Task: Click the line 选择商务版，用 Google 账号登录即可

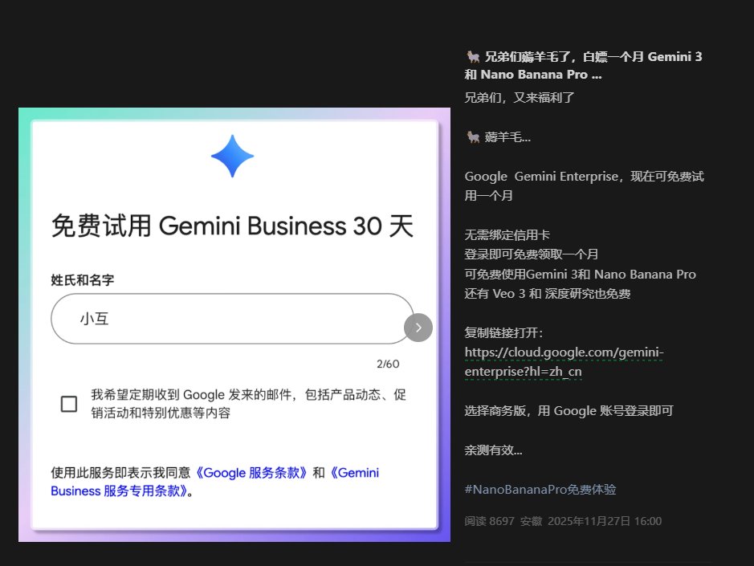Action: click(x=569, y=411)
